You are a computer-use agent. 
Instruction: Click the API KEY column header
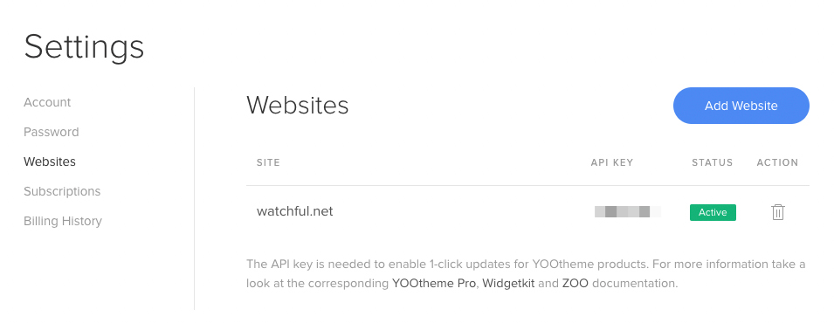coord(612,163)
